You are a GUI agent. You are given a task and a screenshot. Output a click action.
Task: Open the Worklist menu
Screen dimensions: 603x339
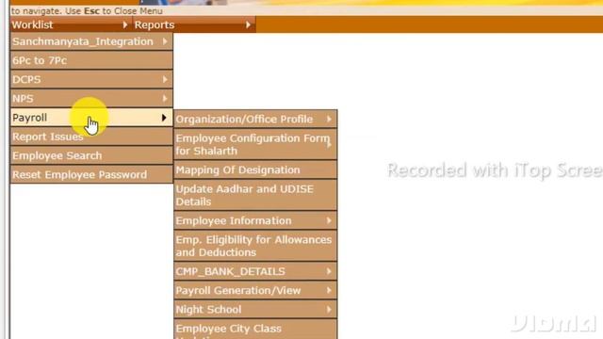(x=72, y=25)
